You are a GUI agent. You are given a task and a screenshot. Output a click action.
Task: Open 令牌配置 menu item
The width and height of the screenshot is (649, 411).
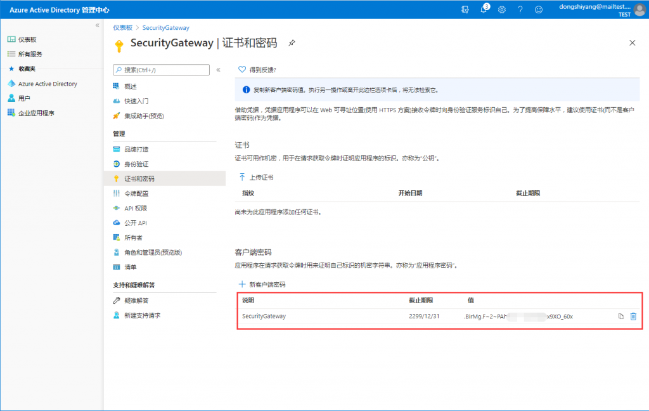click(x=136, y=193)
